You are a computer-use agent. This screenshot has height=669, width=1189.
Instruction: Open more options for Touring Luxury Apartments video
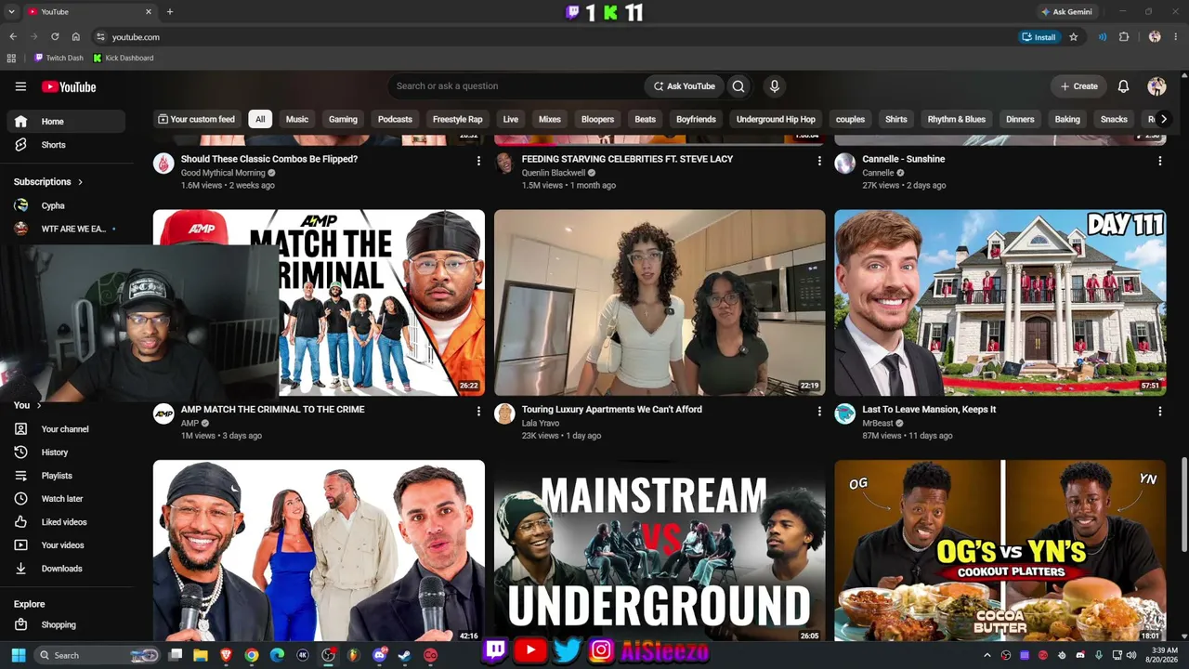pos(819,411)
